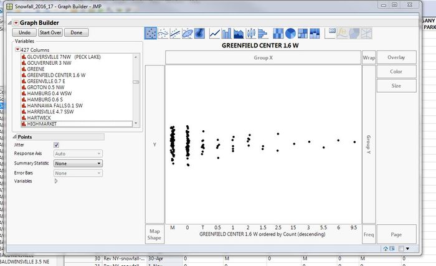Select the Ellipse element icon
Image resolution: width=436 pixels, height=266 pixels.
click(187, 34)
